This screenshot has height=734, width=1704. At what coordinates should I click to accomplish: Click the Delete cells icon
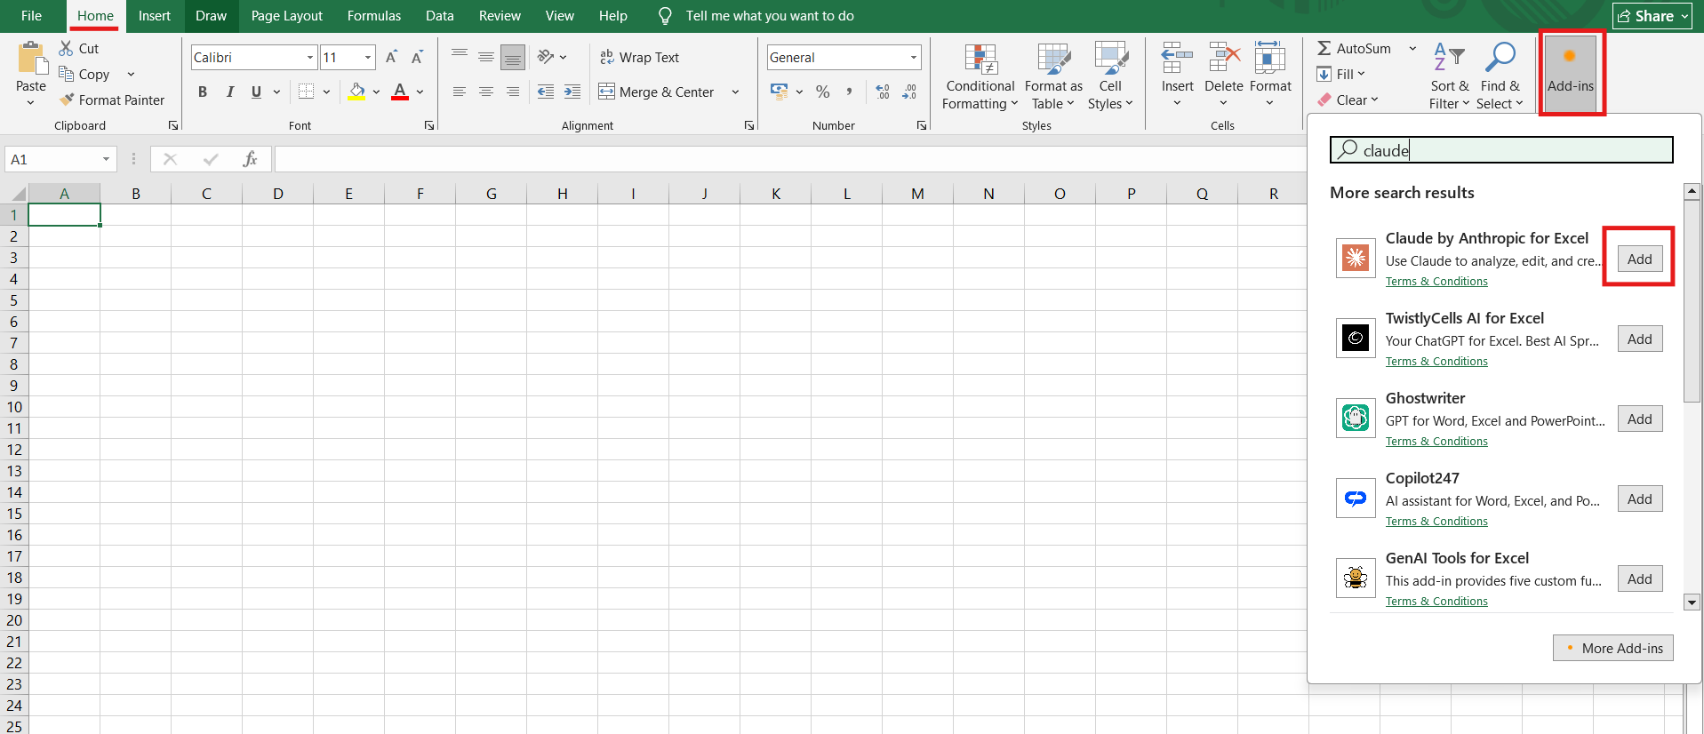pyautogui.click(x=1224, y=58)
